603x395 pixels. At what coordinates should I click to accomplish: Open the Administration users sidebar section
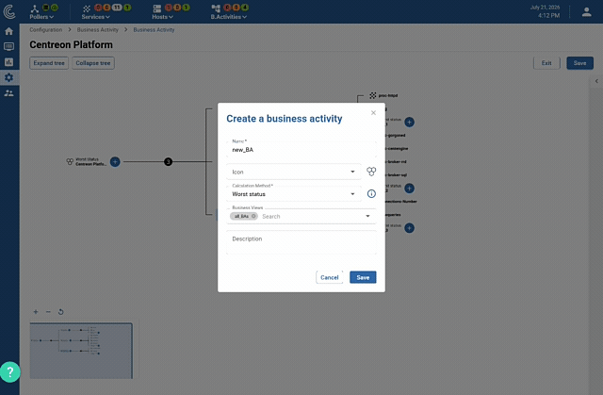point(8,93)
